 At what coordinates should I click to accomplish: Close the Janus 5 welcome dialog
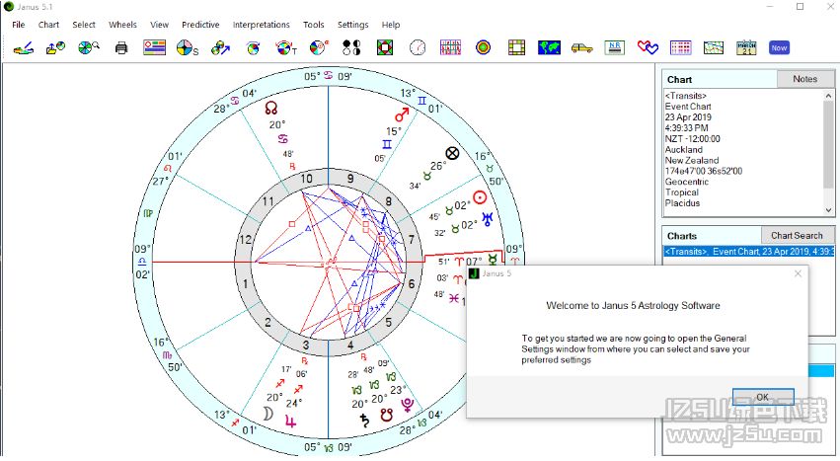point(798,273)
